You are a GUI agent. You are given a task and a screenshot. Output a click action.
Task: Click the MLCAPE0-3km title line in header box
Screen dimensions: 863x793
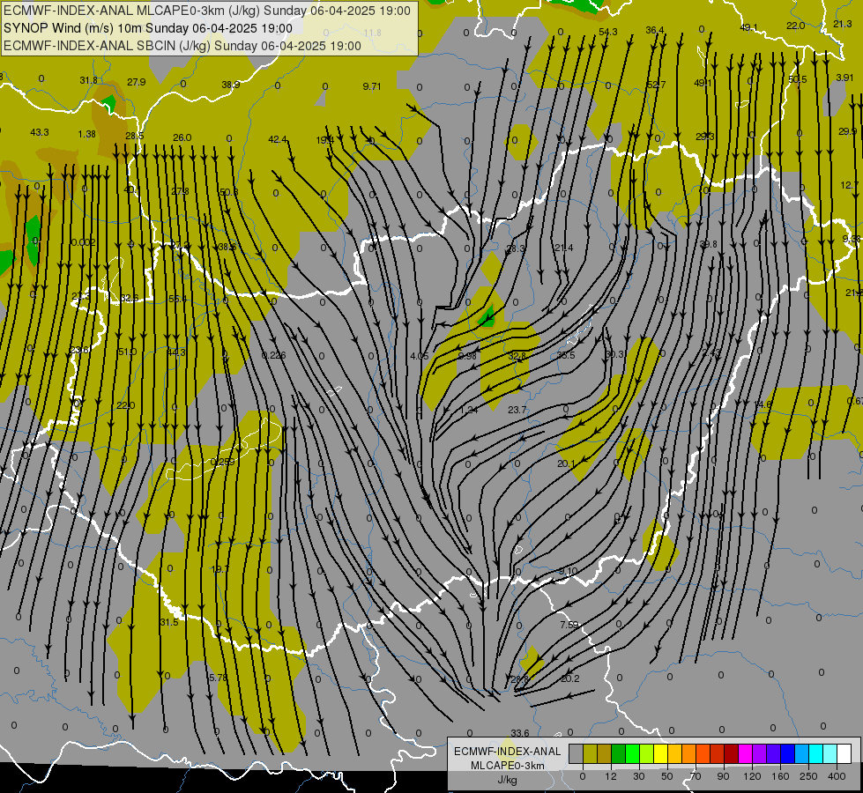click(x=207, y=11)
